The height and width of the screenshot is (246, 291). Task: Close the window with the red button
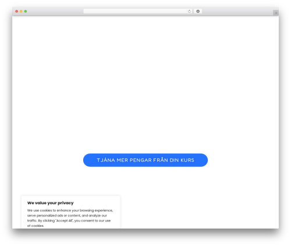(17, 12)
